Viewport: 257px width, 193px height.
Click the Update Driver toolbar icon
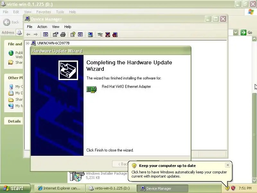tap(100, 34)
